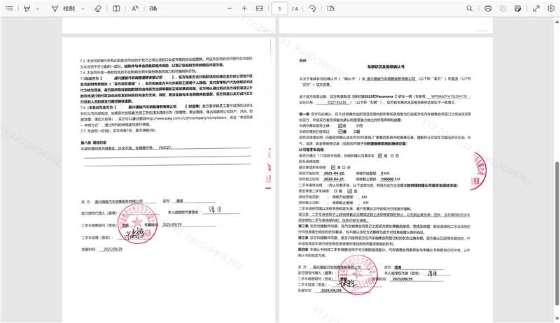Activate the 绘制 draw tool
The height and width of the screenshot is (323, 560).
64,8
